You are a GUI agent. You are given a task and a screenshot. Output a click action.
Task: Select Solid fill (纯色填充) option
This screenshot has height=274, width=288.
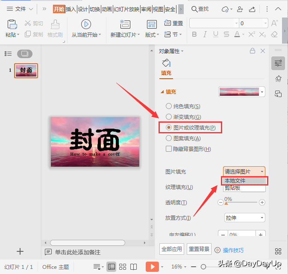point(183,106)
